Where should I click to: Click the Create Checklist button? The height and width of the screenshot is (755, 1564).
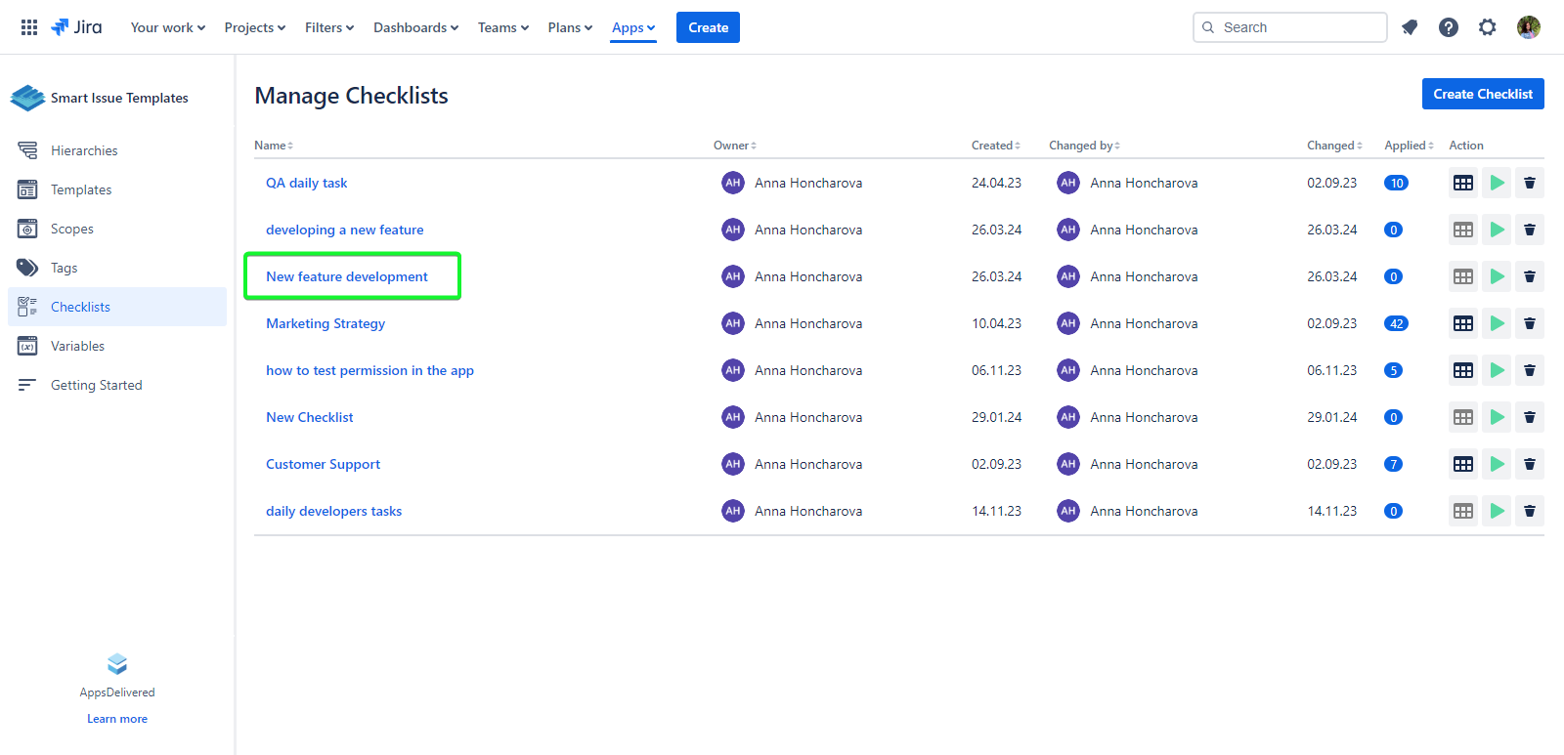1483,94
